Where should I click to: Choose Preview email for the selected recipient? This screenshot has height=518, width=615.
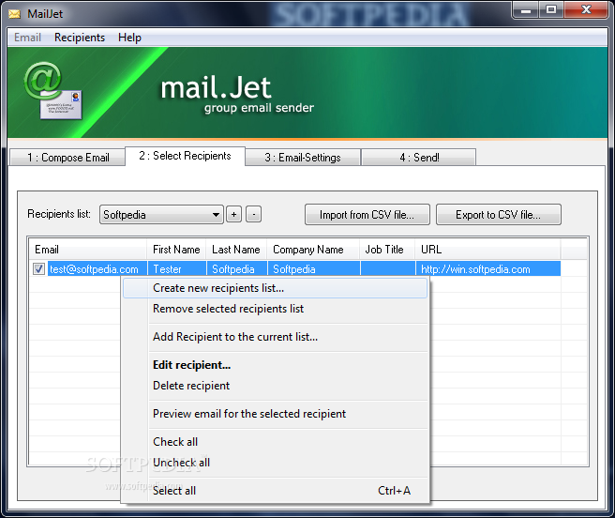coord(275,414)
